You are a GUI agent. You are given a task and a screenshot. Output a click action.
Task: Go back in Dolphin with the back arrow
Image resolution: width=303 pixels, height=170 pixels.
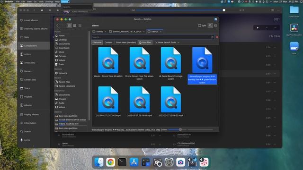(57, 25)
